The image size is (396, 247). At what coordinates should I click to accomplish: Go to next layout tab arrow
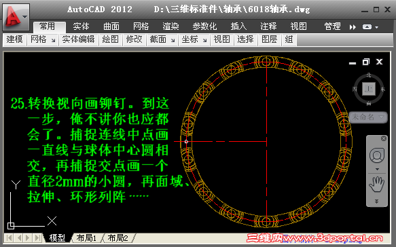click(28, 237)
